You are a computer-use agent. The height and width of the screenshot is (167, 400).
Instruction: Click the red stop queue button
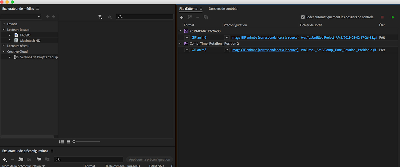pos(382,17)
